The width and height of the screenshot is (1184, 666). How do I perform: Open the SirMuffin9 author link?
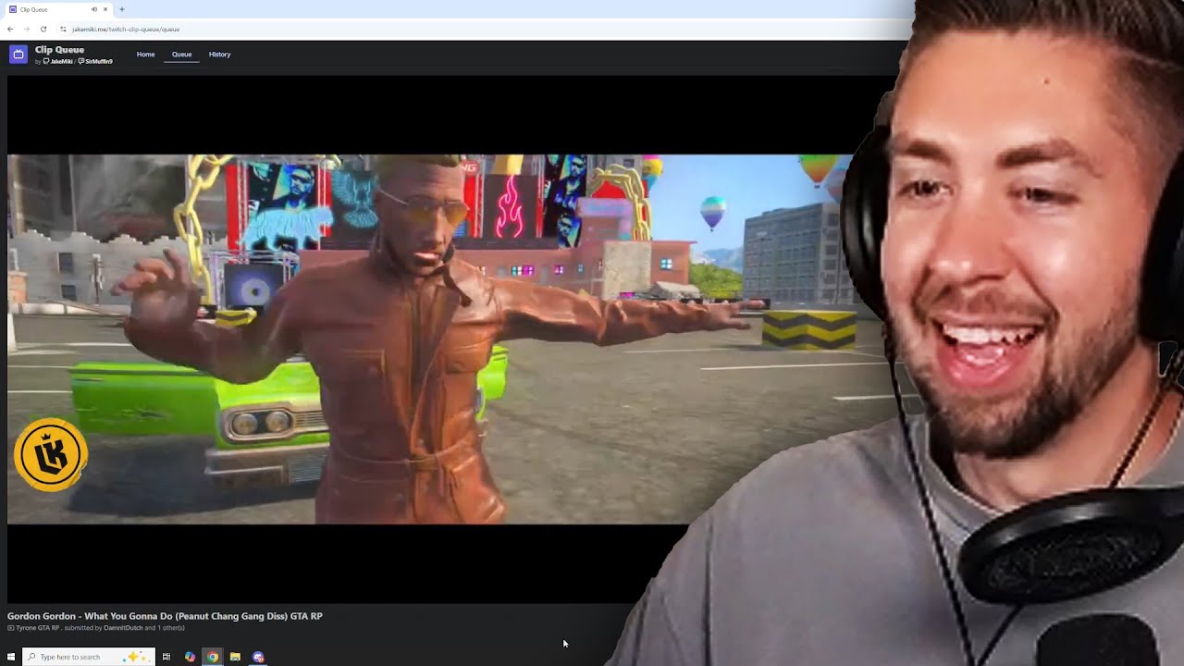click(x=96, y=61)
